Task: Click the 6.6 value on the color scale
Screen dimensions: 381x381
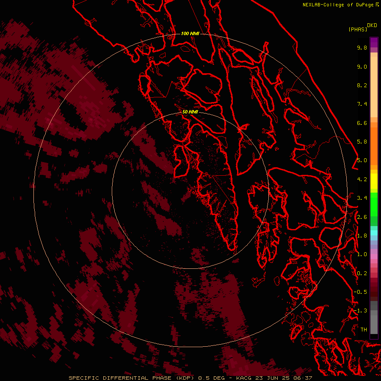Action: (x=362, y=123)
